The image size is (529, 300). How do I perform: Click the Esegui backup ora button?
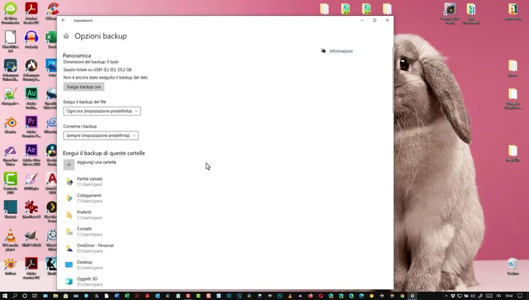coord(84,87)
